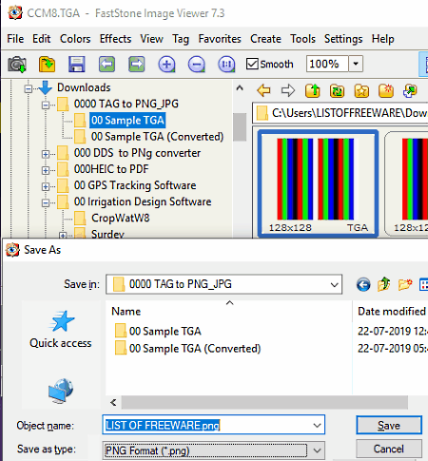Go up one folder level in browser pane
Screen dimensions: 428x461
(313, 90)
